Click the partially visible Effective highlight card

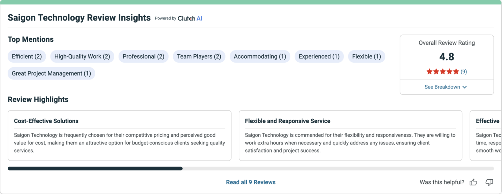click(x=486, y=135)
